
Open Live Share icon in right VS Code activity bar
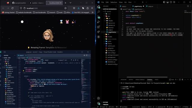tap(98, 32)
